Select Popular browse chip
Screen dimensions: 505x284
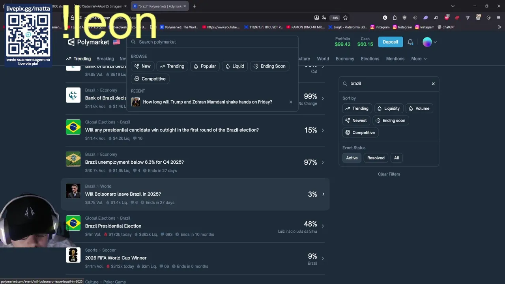coord(205,66)
